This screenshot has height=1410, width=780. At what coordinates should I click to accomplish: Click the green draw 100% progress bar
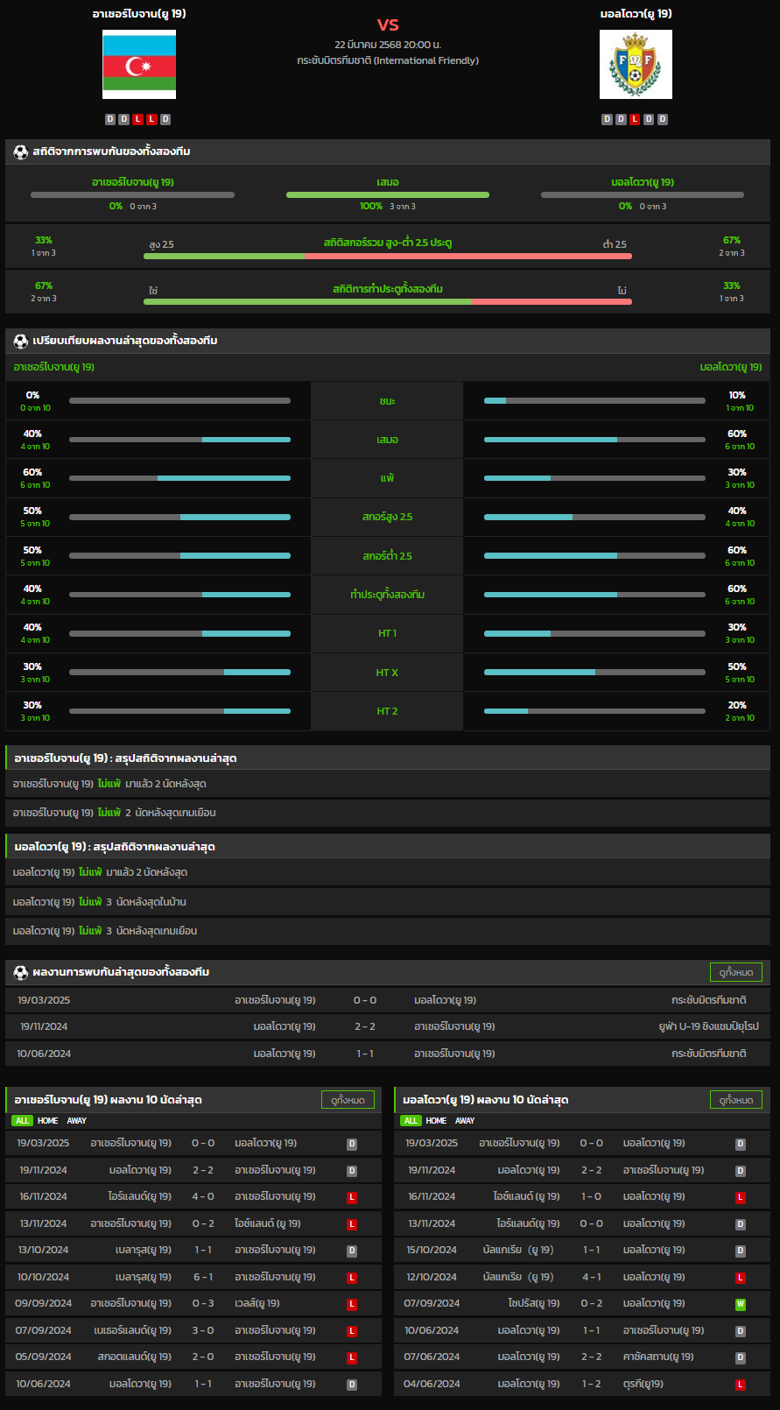click(388, 194)
